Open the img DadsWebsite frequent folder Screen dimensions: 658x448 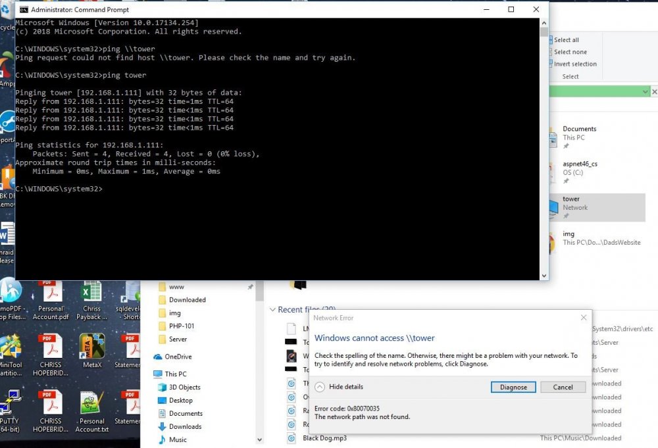coord(597,242)
